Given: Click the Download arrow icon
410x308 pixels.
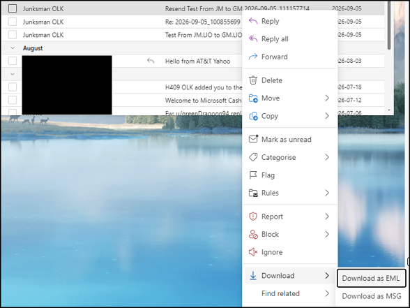Looking at the screenshot, I should (x=253, y=275).
